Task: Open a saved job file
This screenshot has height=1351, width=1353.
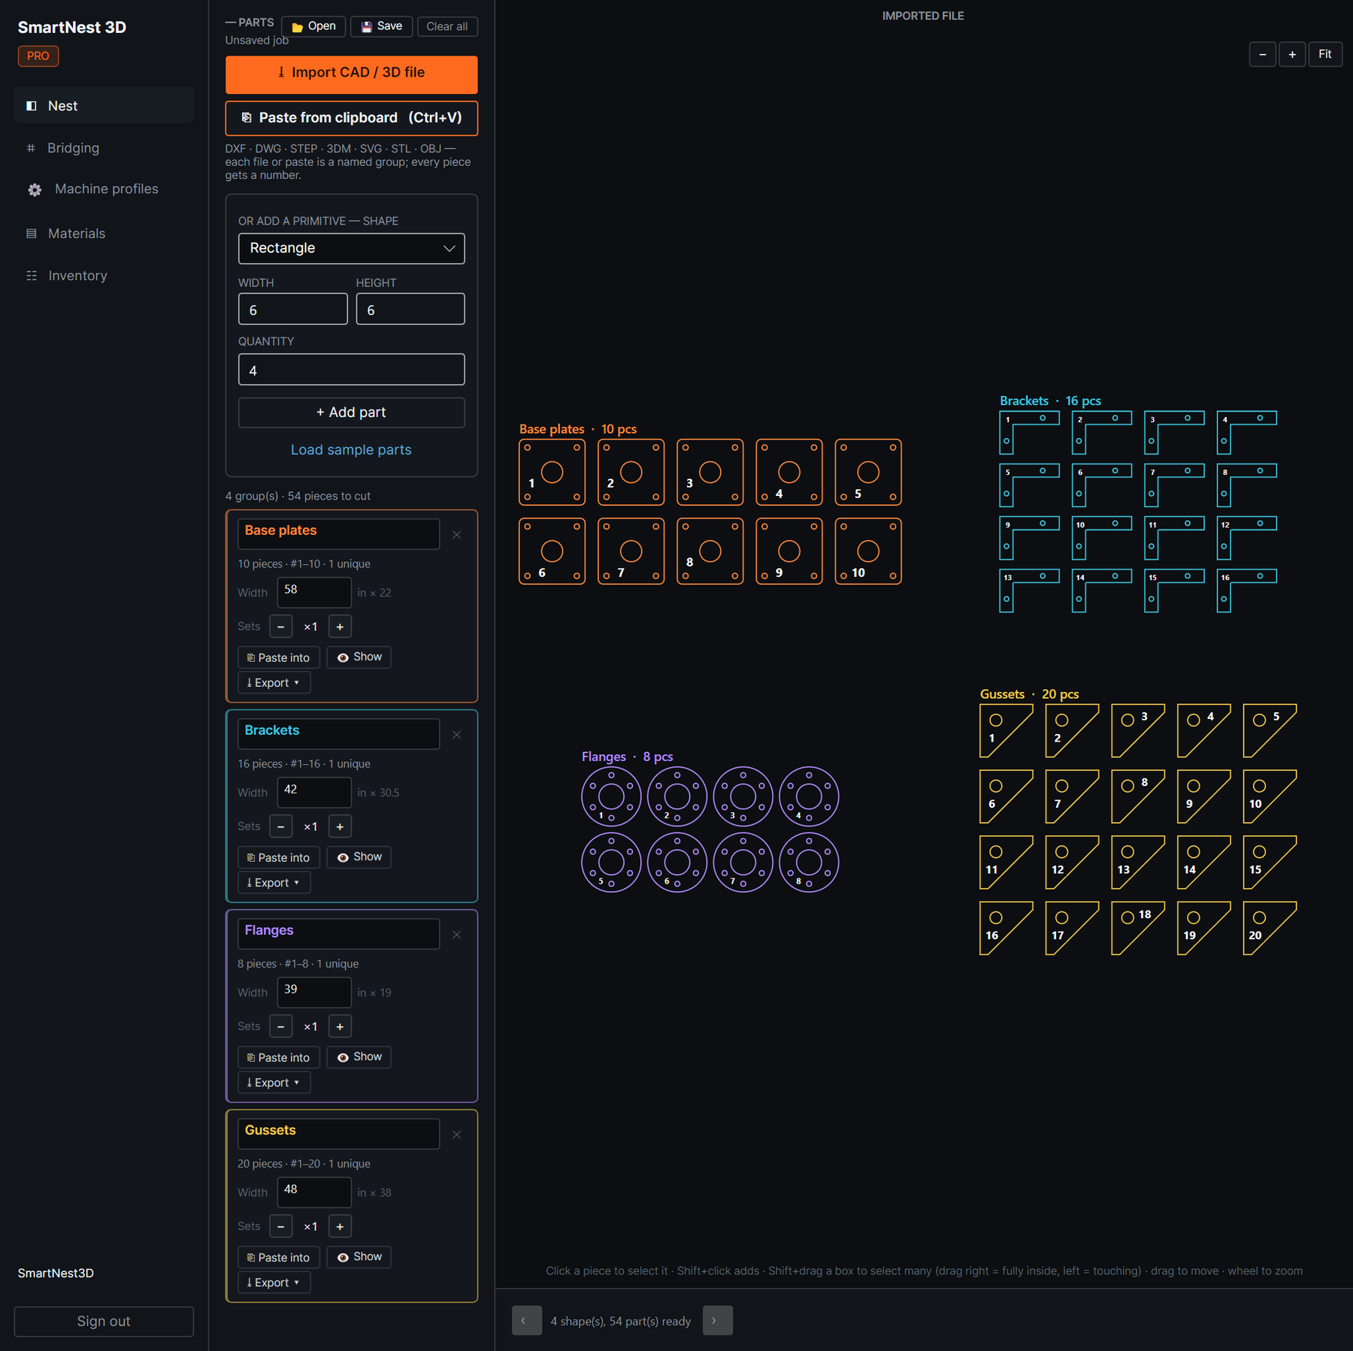Action: click(314, 26)
